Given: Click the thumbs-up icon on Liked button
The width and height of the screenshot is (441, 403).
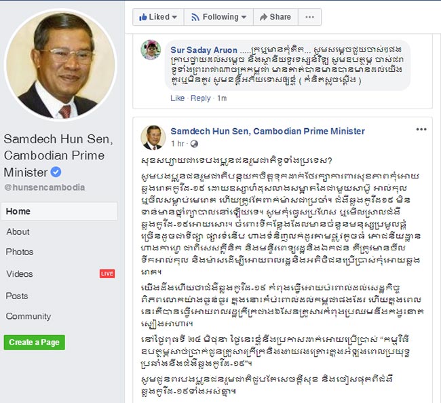Looking at the screenshot, I should (143, 17).
